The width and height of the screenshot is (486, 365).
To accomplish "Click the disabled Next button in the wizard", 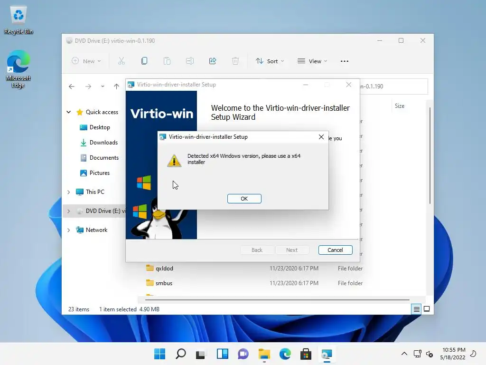I will [x=292, y=250].
